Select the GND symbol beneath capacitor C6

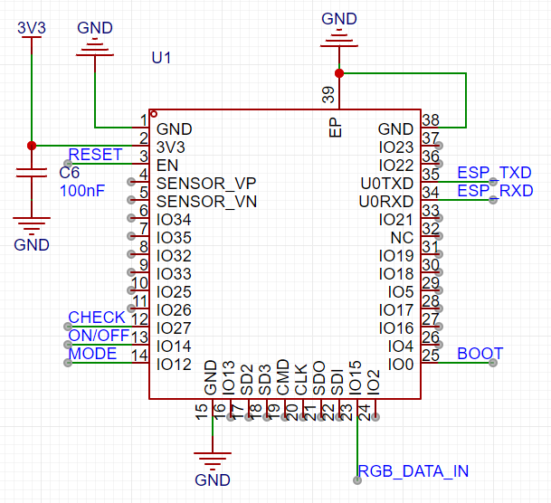(32, 226)
